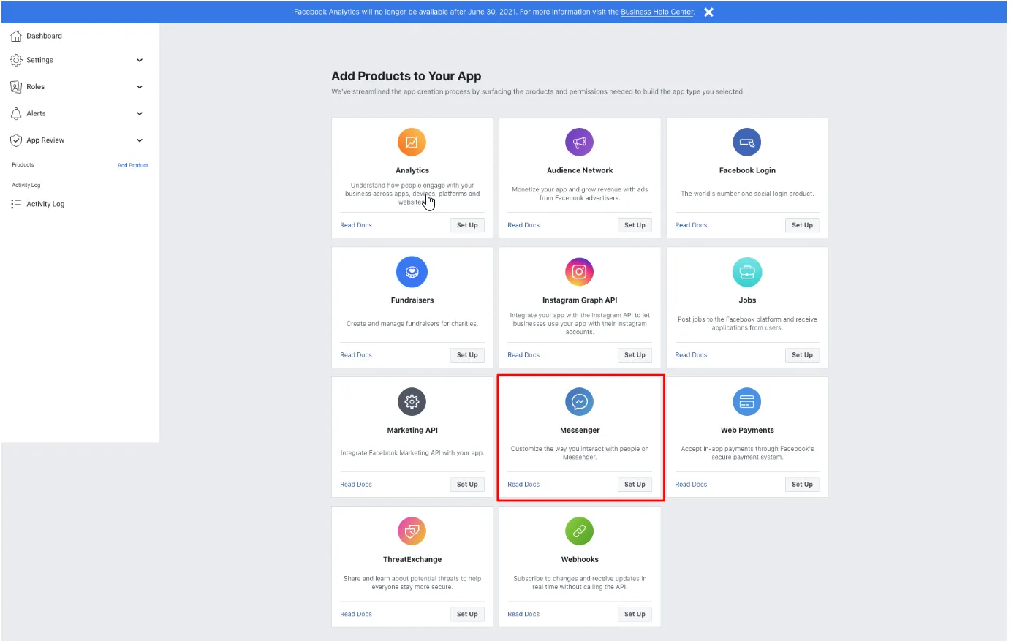Click the Settings gear icon in sidebar
Viewport: 1014px width, 641px height.
[16, 60]
